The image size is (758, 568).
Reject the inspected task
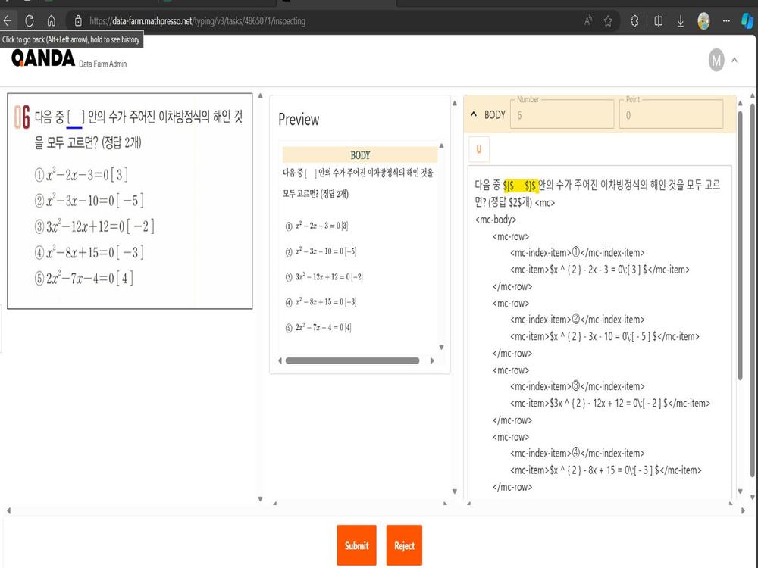(404, 545)
